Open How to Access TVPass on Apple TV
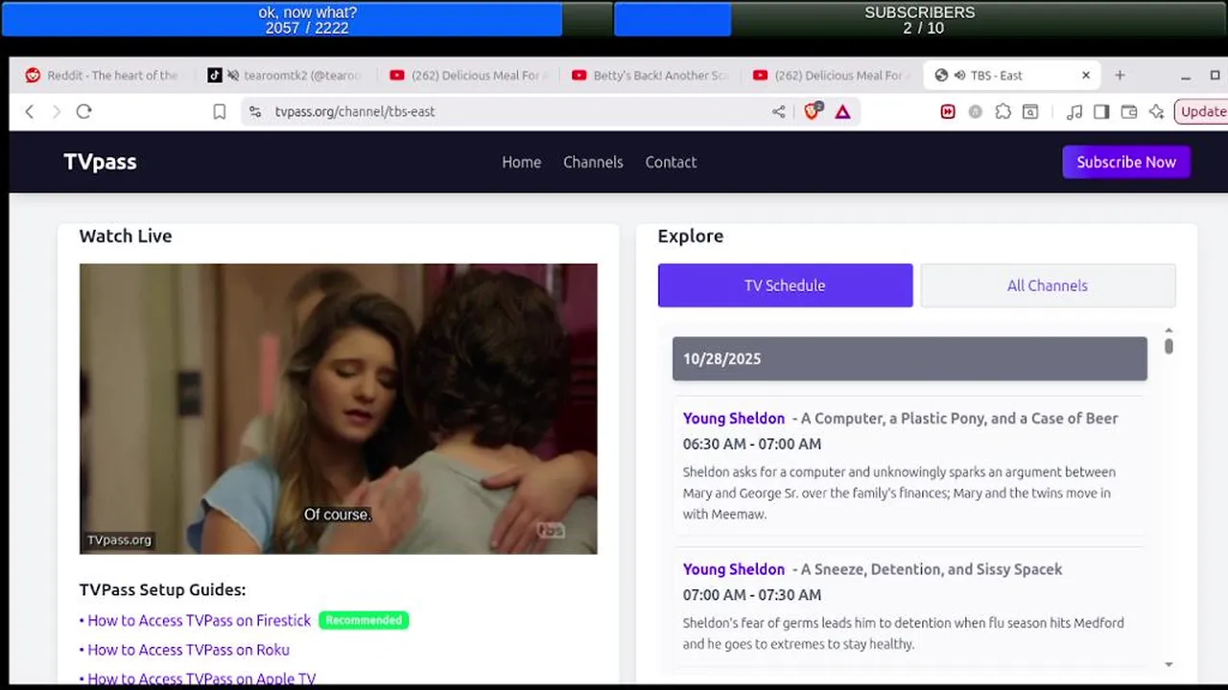 [x=201, y=678]
